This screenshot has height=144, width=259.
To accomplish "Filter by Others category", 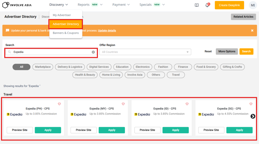I will [156, 75].
